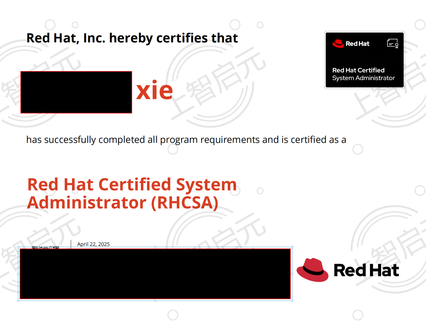
Task: Grab the top-middle handle of the selected rectangle
Action: tap(155, 247)
